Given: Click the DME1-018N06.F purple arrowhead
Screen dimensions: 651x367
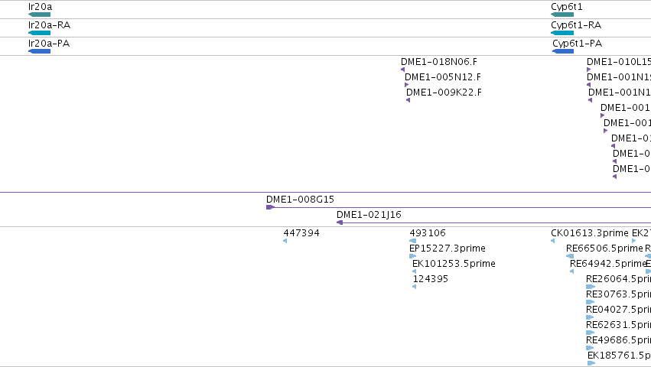Looking at the screenshot, I should tap(402, 70).
